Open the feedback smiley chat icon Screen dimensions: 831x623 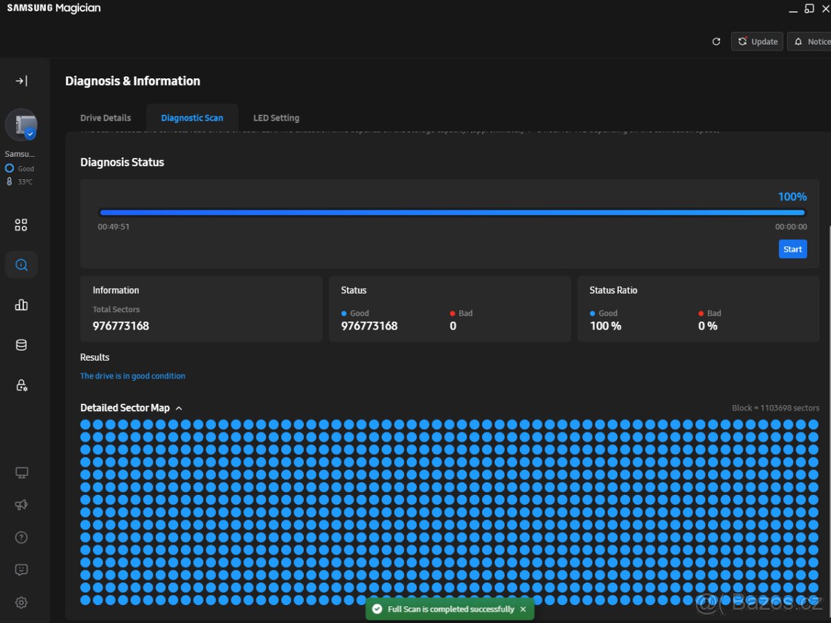[x=21, y=570]
